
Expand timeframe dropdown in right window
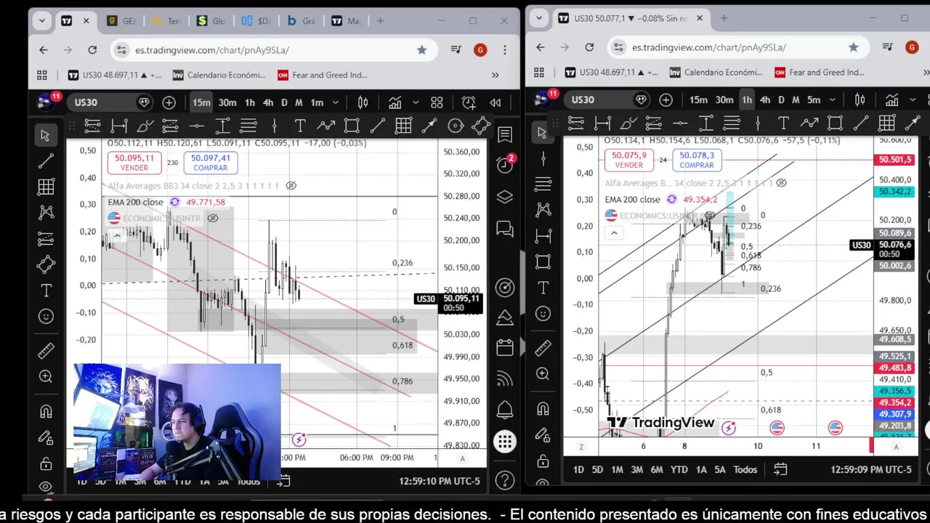(x=832, y=100)
